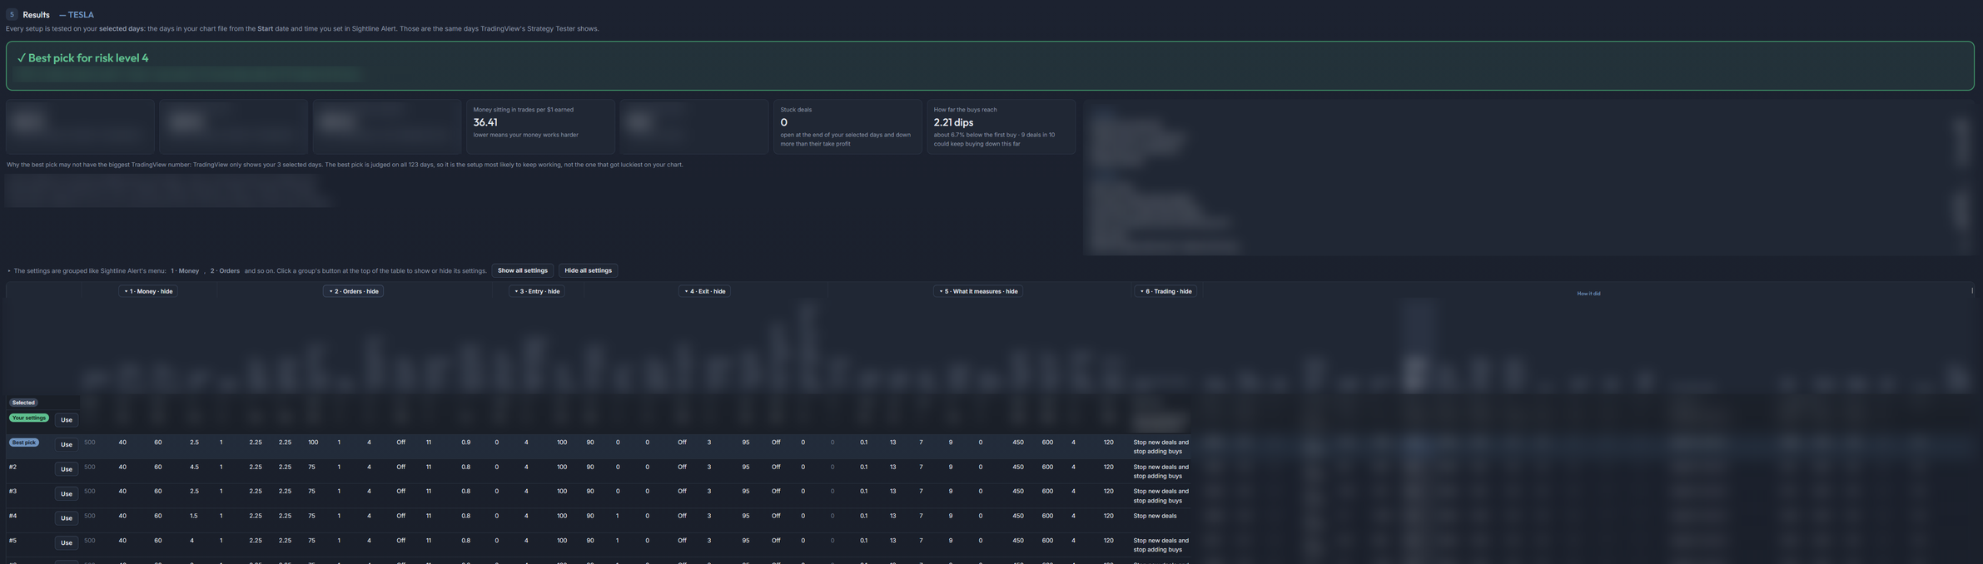Collapse the 4 · Exit settings group
This screenshot has width=1983, height=564.
point(704,291)
